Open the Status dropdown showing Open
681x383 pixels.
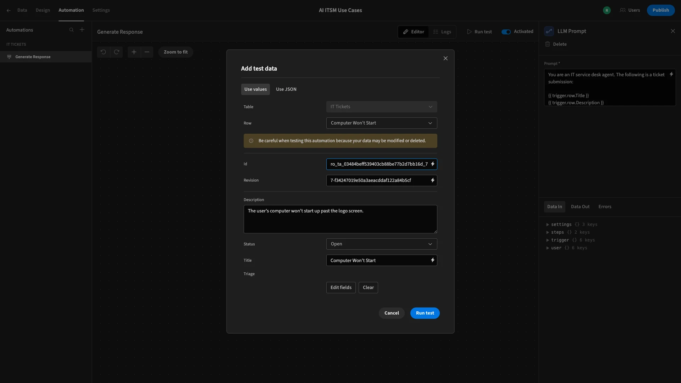pyautogui.click(x=382, y=244)
